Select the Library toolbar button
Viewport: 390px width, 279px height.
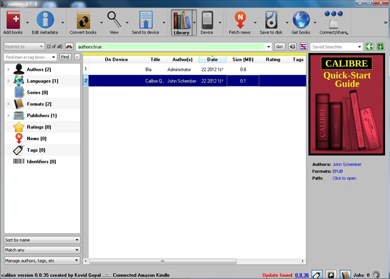[182, 22]
